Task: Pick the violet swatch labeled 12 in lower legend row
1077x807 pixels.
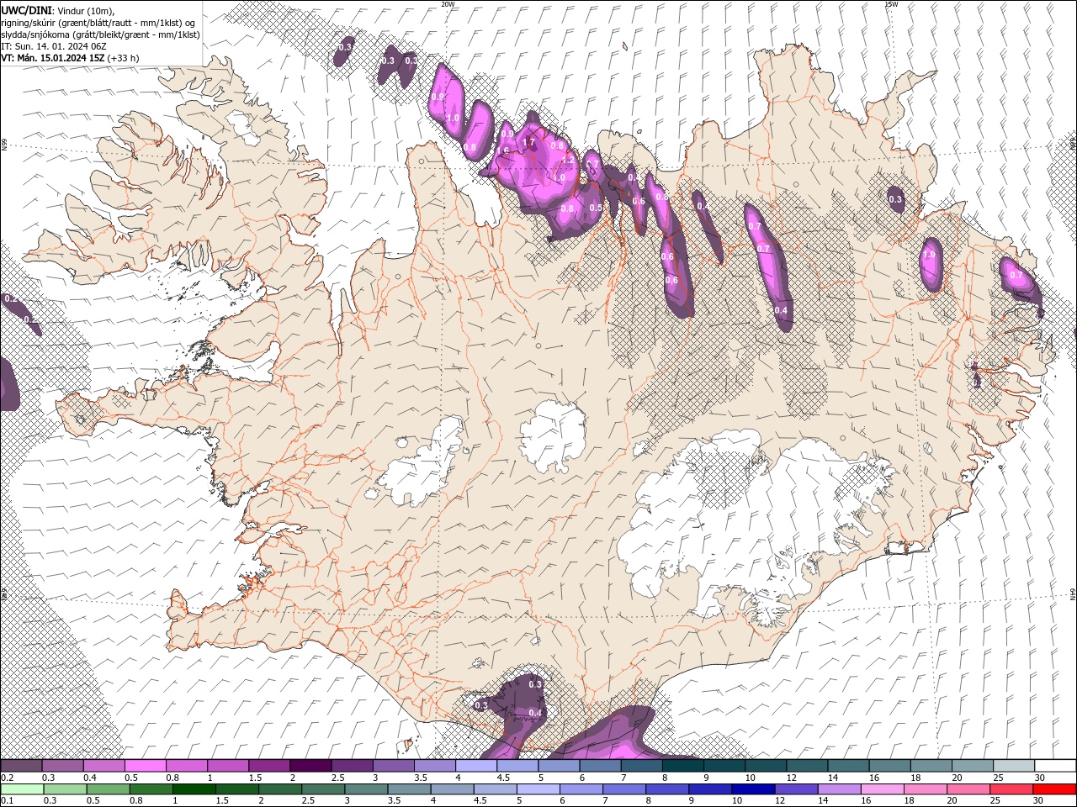Action: (x=796, y=789)
